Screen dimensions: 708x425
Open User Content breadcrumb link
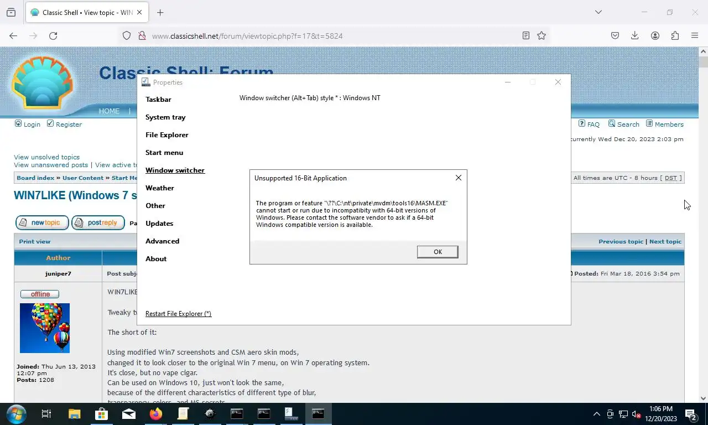[x=83, y=178]
